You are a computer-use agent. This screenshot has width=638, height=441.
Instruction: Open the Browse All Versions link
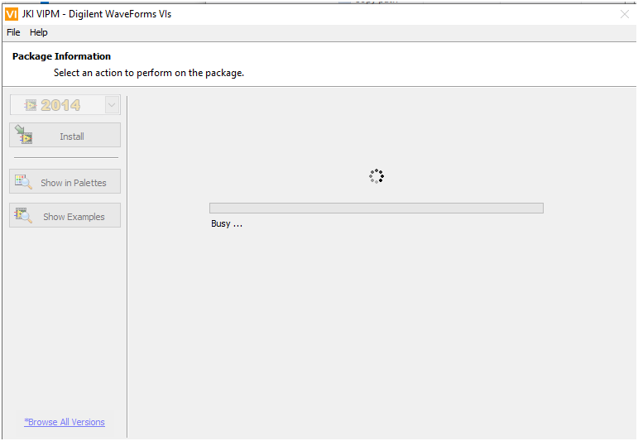tap(65, 422)
